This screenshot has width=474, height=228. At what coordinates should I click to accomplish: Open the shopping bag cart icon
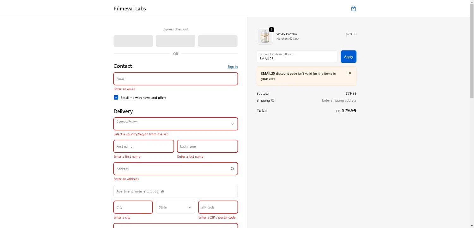pos(354,9)
